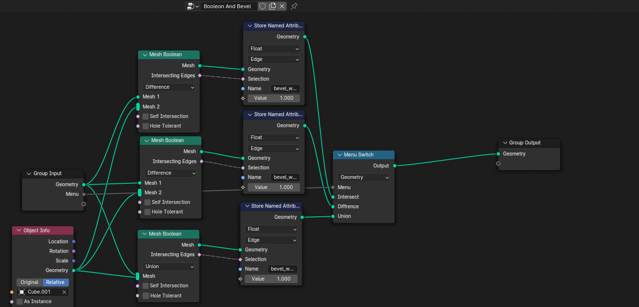639x307 pixels.
Task: Enable Self Intersection on topmost Mesh Boolean
Action: (146, 116)
